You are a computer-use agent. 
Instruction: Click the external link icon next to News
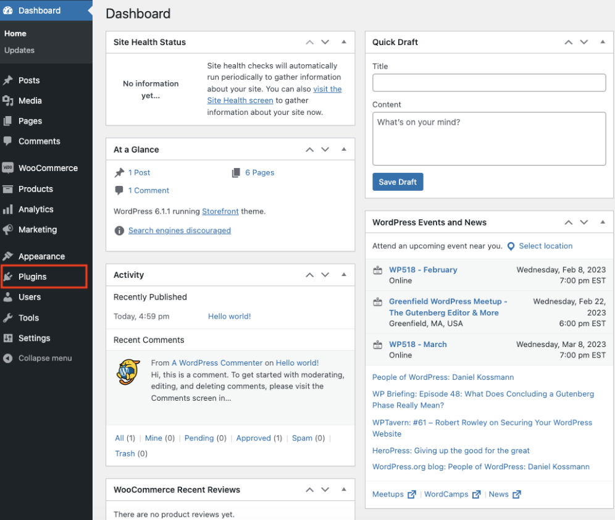[517, 495]
